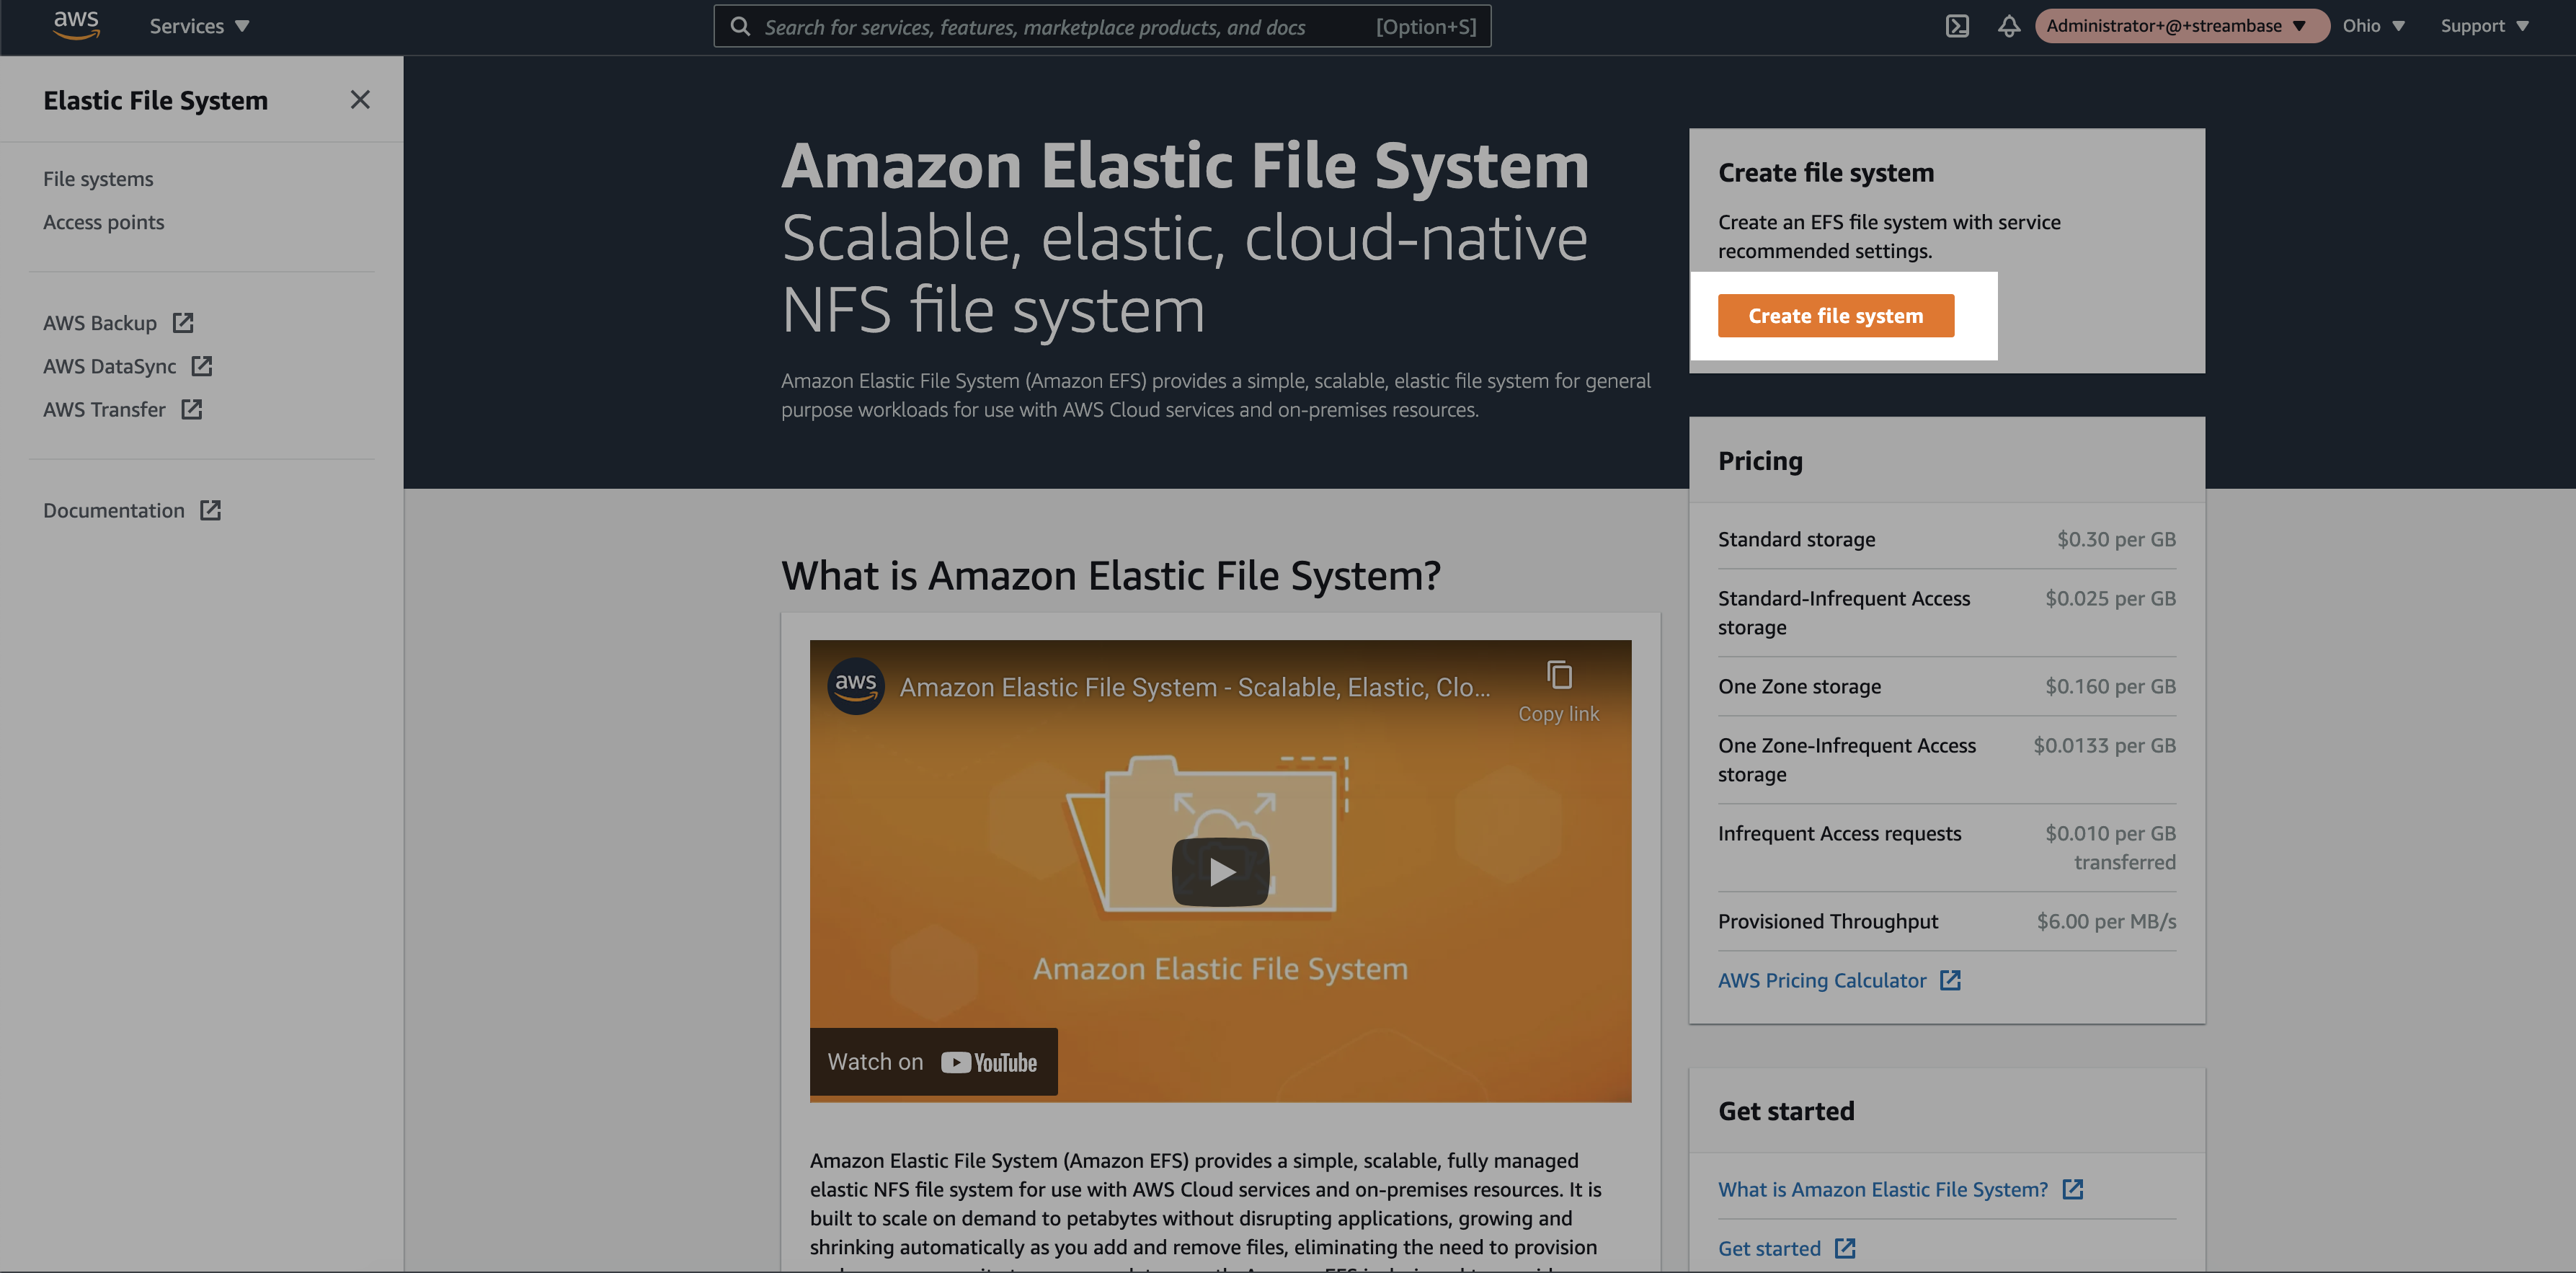
Task: Expand the Services dropdown menu
Action: [199, 26]
